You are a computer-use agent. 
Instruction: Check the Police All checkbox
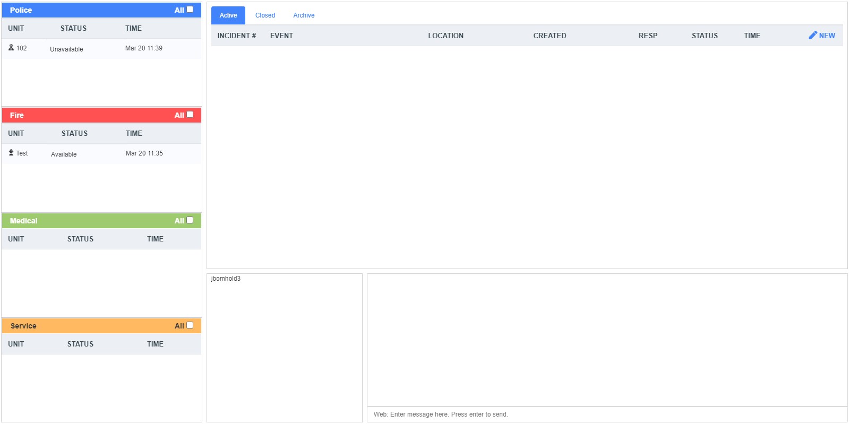pyautogui.click(x=190, y=10)
